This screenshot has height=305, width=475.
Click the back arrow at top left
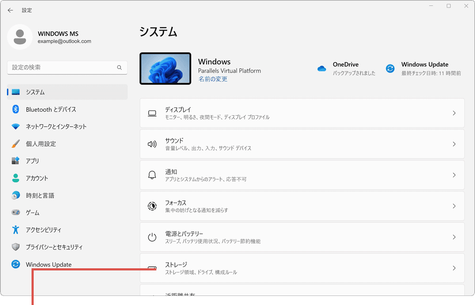tap(10, 10)
